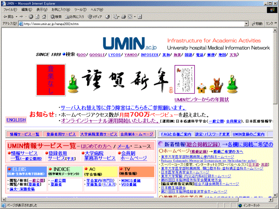The width and height of the screenshot is (279, 209).
Task: Click the Print toolbar icon
Action: click(124, 17)
